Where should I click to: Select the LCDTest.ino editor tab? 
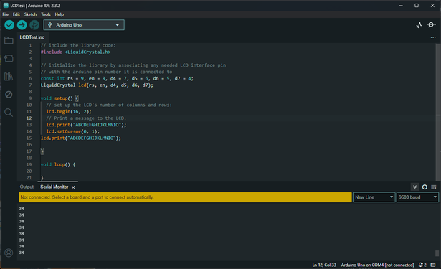point(32,37)
